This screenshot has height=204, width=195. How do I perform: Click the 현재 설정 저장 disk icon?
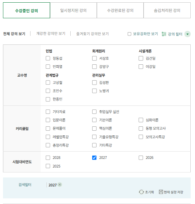pyautogui.click(x=161, y=192)
